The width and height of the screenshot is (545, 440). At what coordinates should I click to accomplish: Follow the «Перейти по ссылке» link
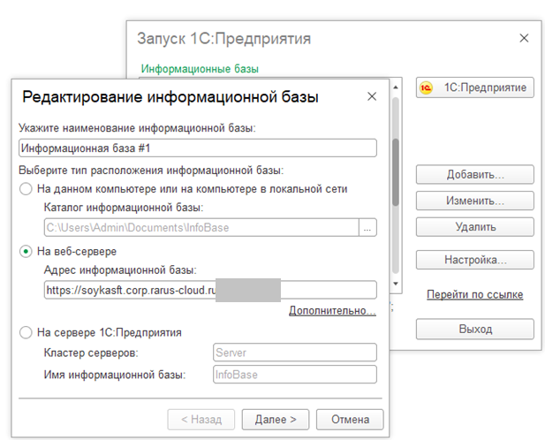pos(474,294)
